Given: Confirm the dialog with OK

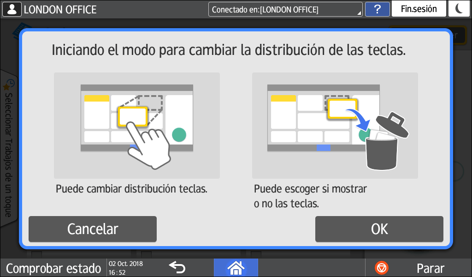Looking at the screenshot, I should tap(379, 229).
